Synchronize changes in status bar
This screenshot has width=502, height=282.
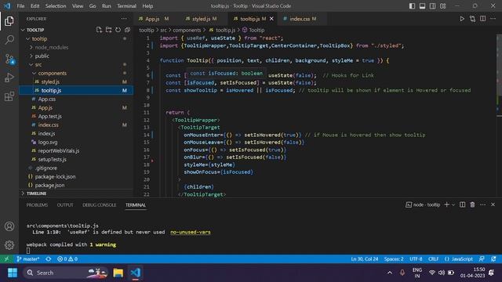49,259
